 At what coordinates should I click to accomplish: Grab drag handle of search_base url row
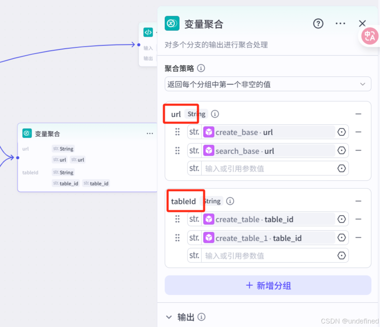pyautogui.click(x=177, y=151)
